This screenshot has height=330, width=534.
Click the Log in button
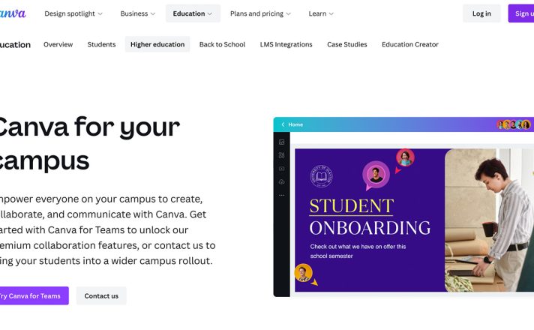[481, 13]
